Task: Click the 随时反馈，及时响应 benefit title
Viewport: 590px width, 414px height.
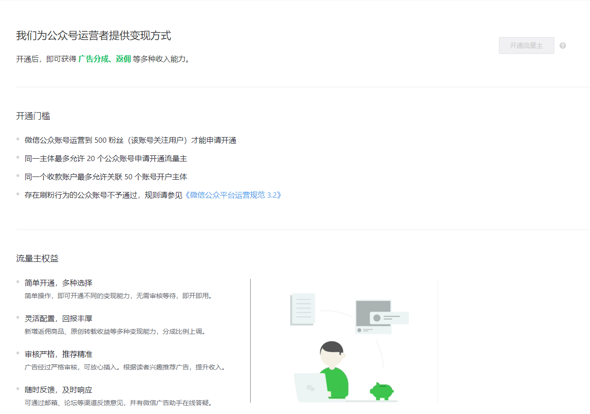Action: (59, 390)
